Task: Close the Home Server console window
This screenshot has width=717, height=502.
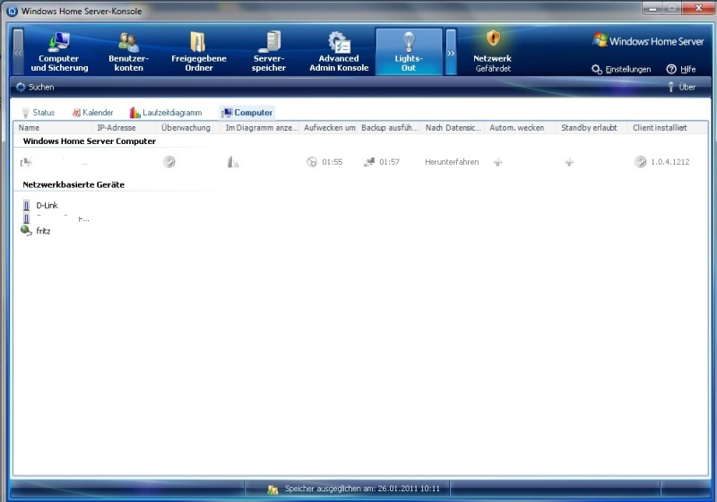Action: coord(698,8)
